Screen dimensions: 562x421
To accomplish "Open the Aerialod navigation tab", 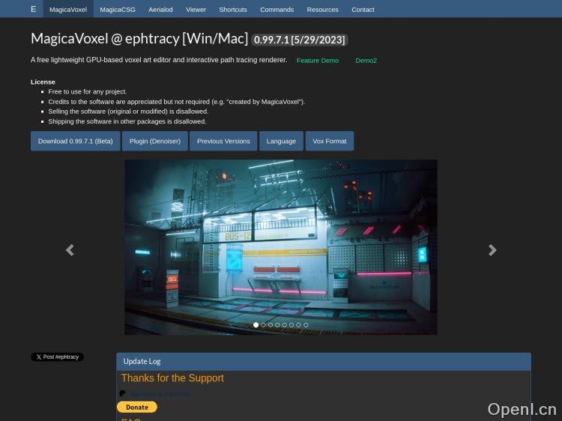I will (161, 10).
